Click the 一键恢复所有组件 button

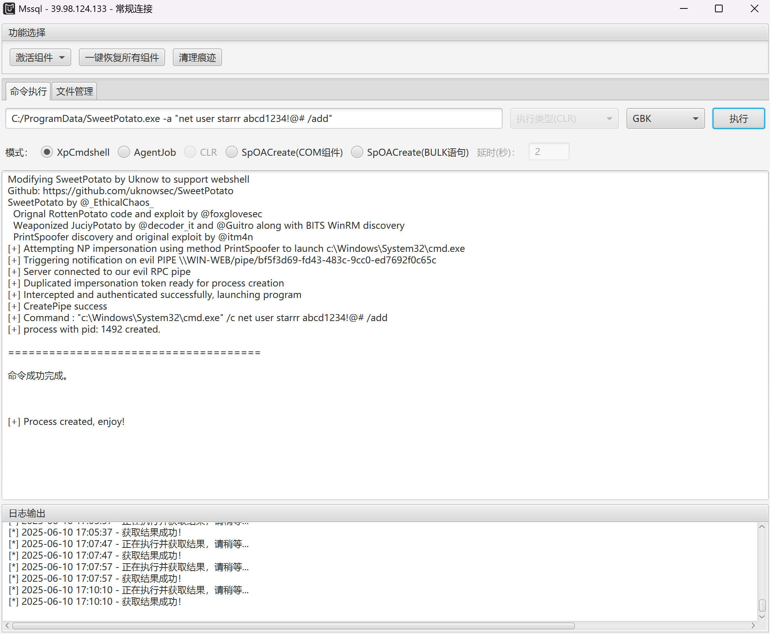tap(122, 58)
